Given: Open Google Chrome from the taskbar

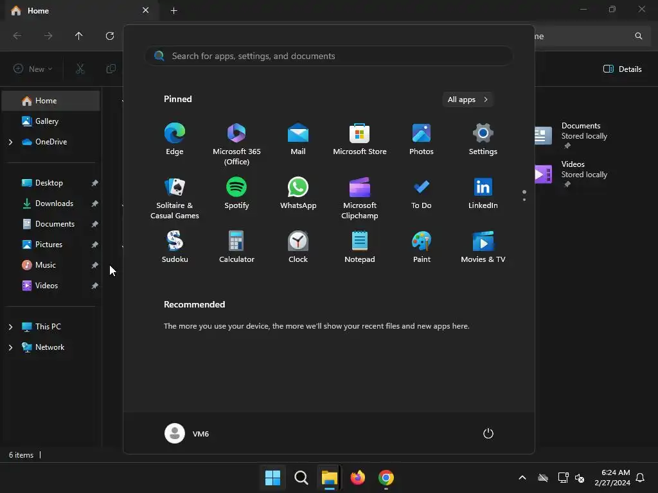Looking at the screenshot, I should [x=386, y=478].
